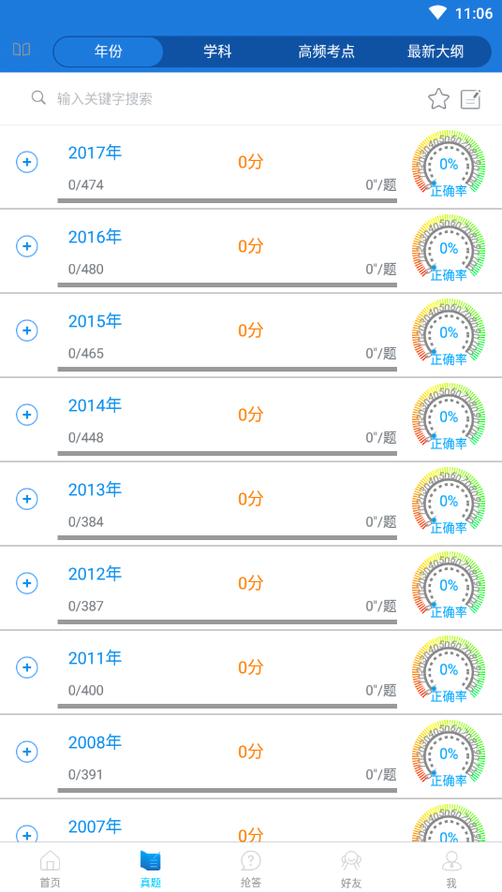Open the 好友 friends tab
The image size is (502, 892).
coord(351,869)
